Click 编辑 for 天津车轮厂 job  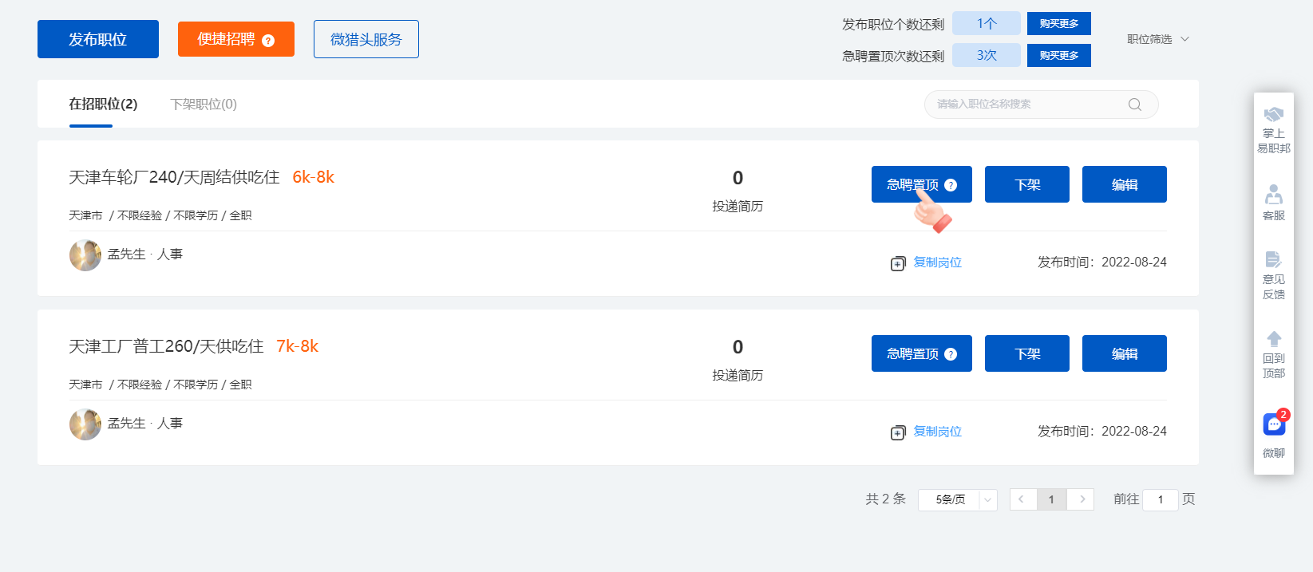(x=1124, y=184)
